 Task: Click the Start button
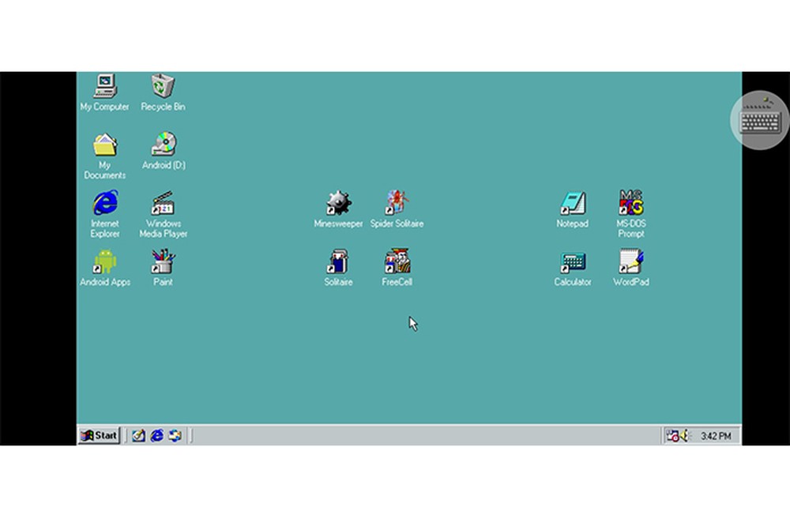click(x=99, y=435)
